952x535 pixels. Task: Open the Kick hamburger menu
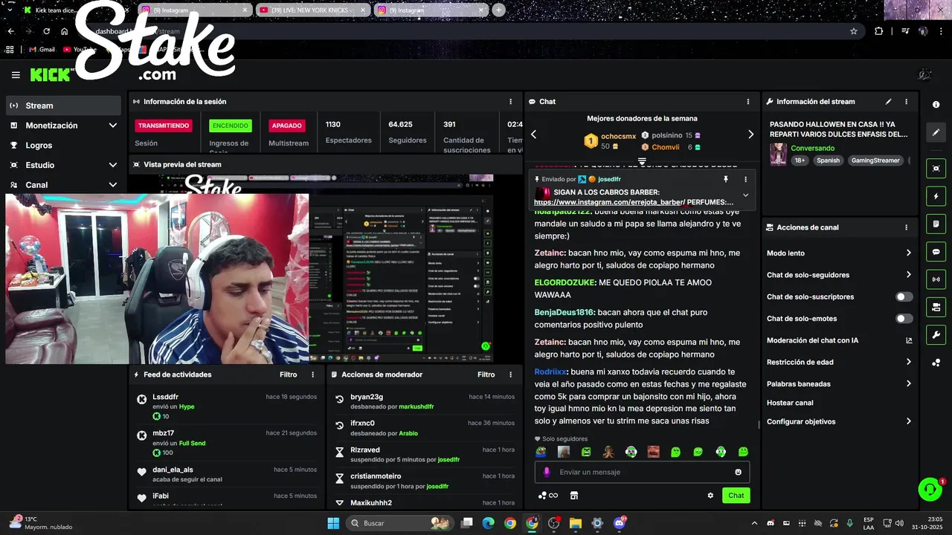pos(16,75)
